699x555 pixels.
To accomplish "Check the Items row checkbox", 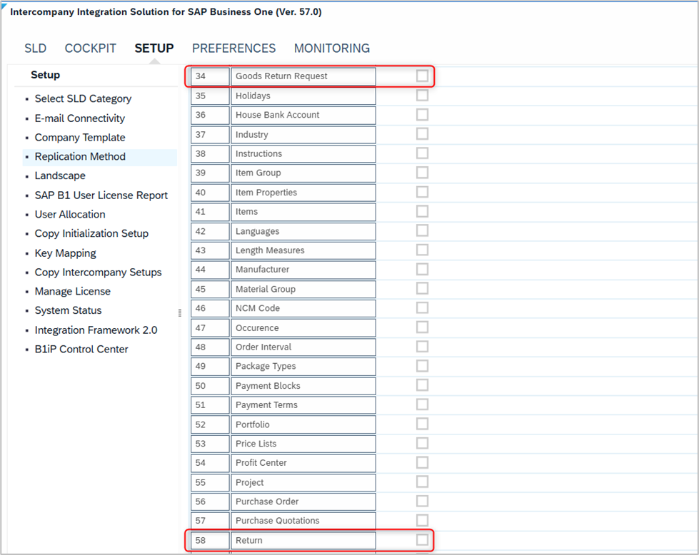I will (422, 211).
